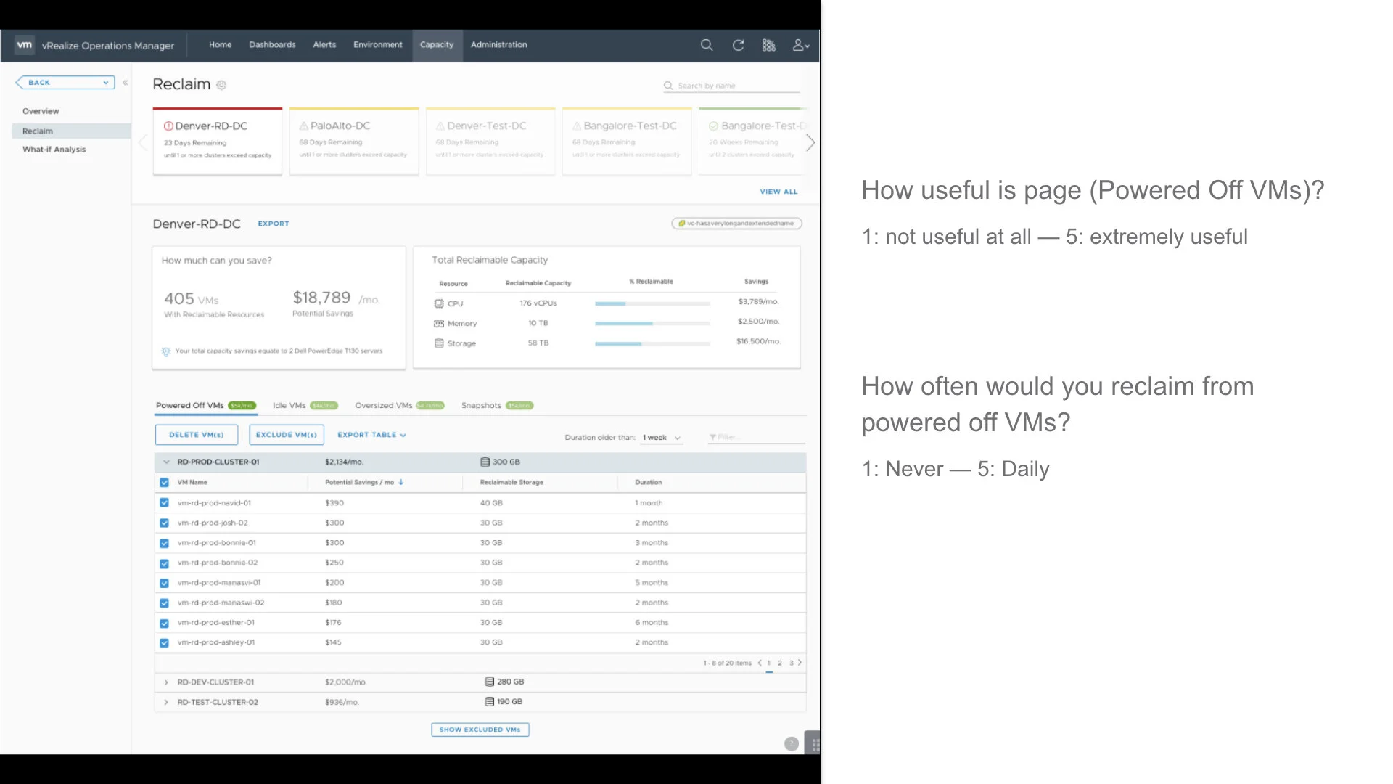Toggle the select-all VM Name checkbox
Screen dimensions: 1393x784
164,483
